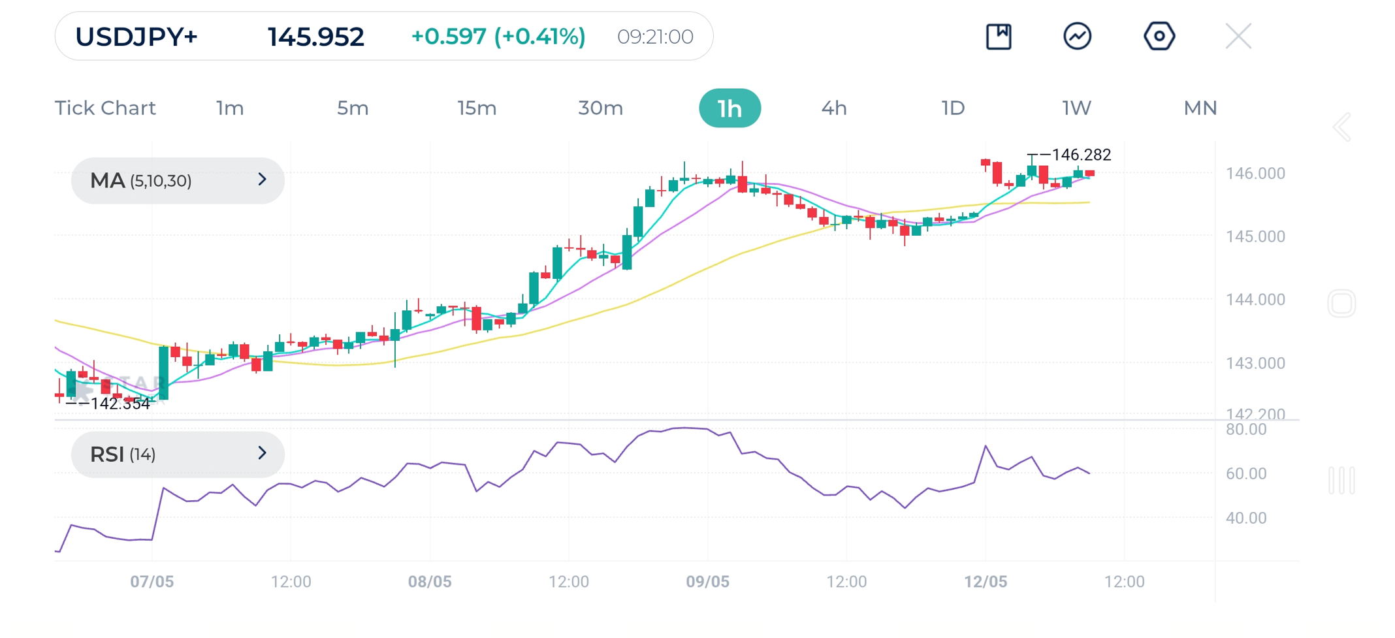Tap the three vertical bars icon
Screen dimensions: 1395x638
pyautogui.click(x=1341, y=481)
